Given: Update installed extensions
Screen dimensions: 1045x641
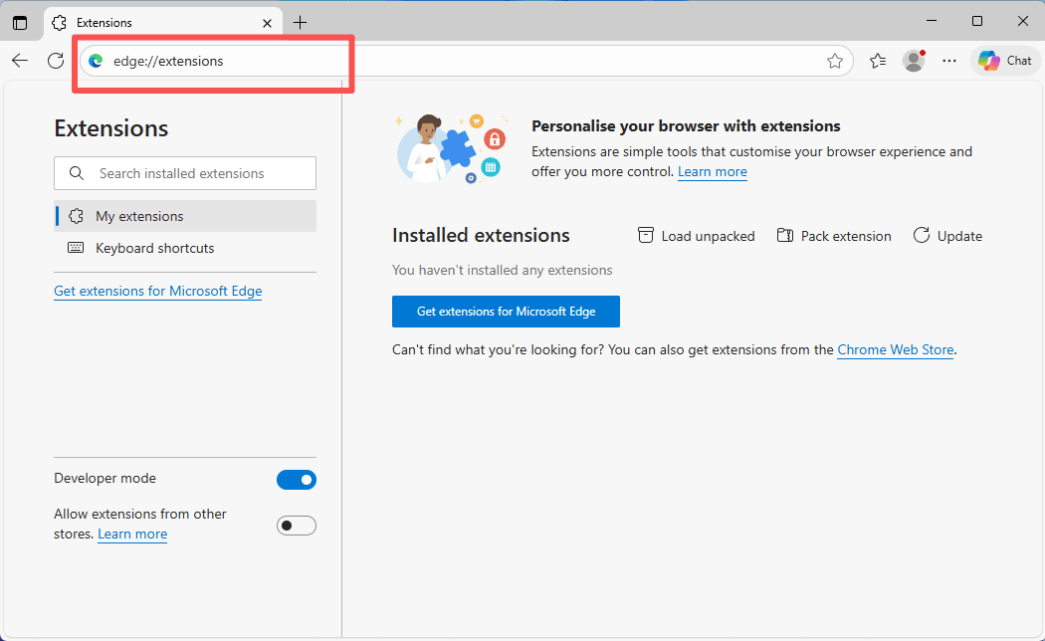Looking at the screenshot, I should (x=921, y=235).
